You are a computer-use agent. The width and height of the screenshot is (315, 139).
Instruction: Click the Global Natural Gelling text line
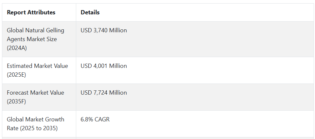36,30
